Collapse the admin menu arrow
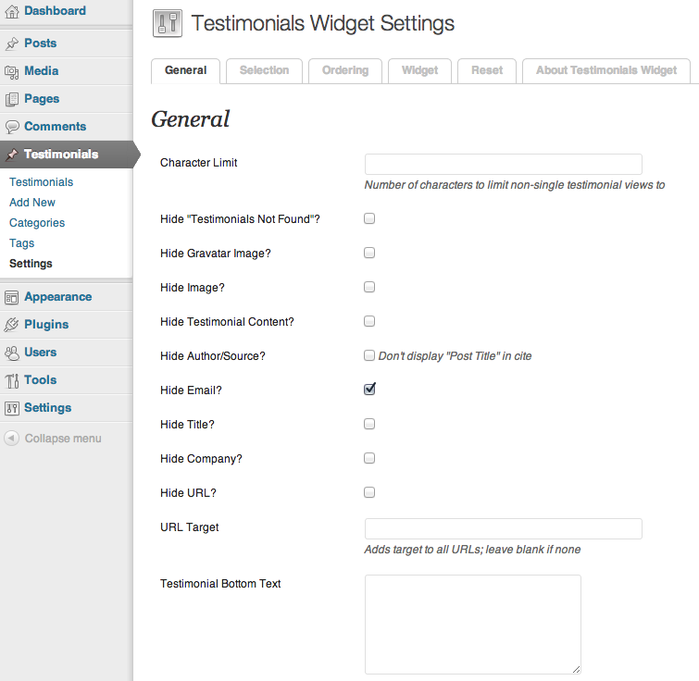 tap(12, 439)
